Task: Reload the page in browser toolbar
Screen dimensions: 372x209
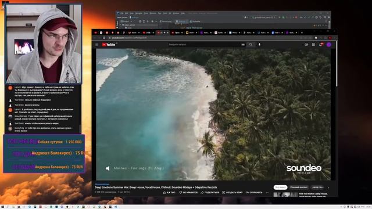Action: pyautogui.click(x=104, y=38)
